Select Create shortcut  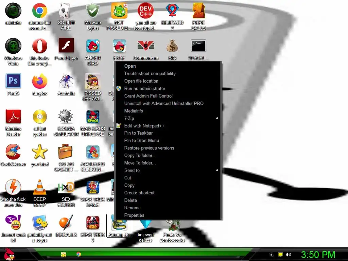coord(168,193)
